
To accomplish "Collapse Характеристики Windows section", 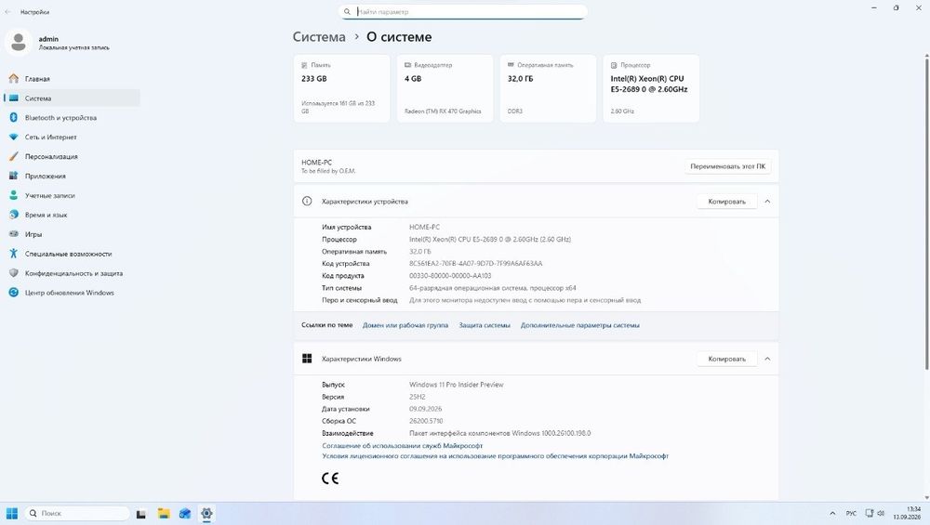I will [767, 359].
